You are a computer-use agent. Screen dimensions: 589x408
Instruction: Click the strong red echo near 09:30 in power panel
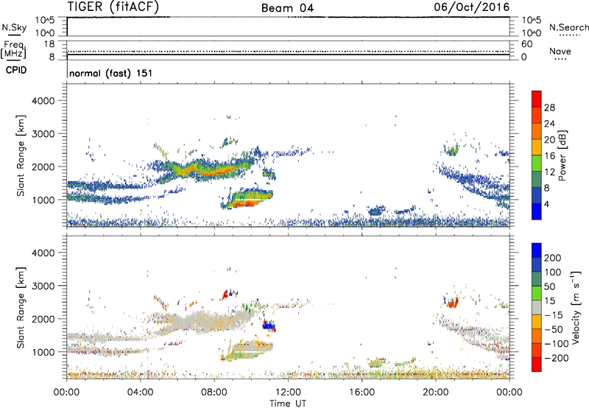246,203
